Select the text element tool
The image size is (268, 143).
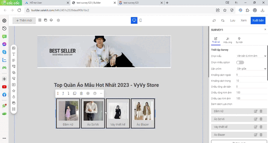(14, 54)
